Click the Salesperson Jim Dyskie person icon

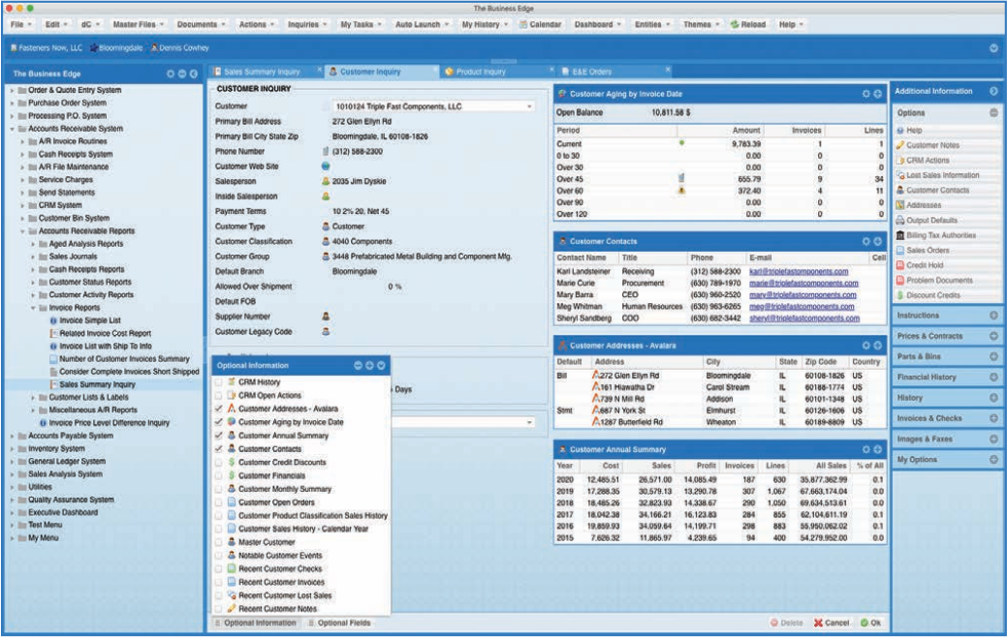click(326, 182)
